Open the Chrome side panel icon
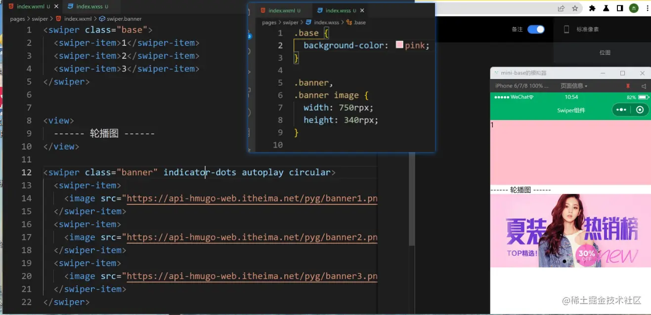This screenshot has width=651, height=315. coord(620,8)
